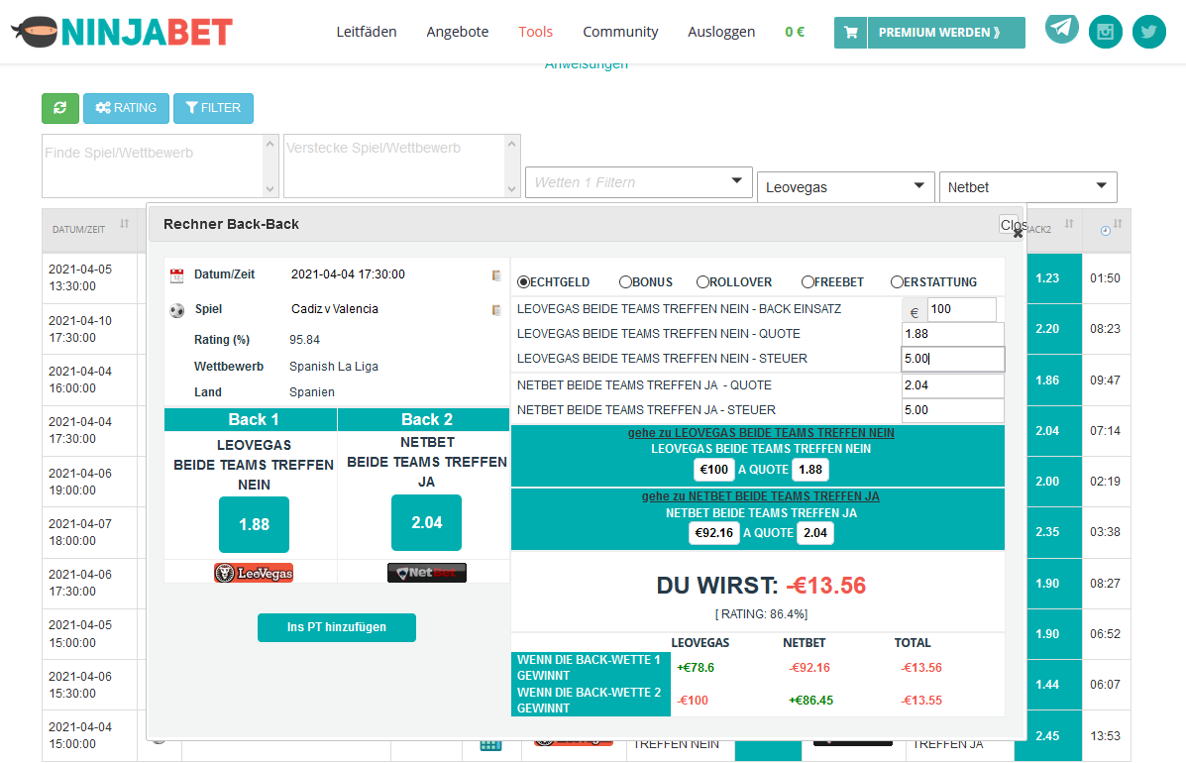Sort by the Back2 column arrows
1186x763 pixels.
point(1069,224)
